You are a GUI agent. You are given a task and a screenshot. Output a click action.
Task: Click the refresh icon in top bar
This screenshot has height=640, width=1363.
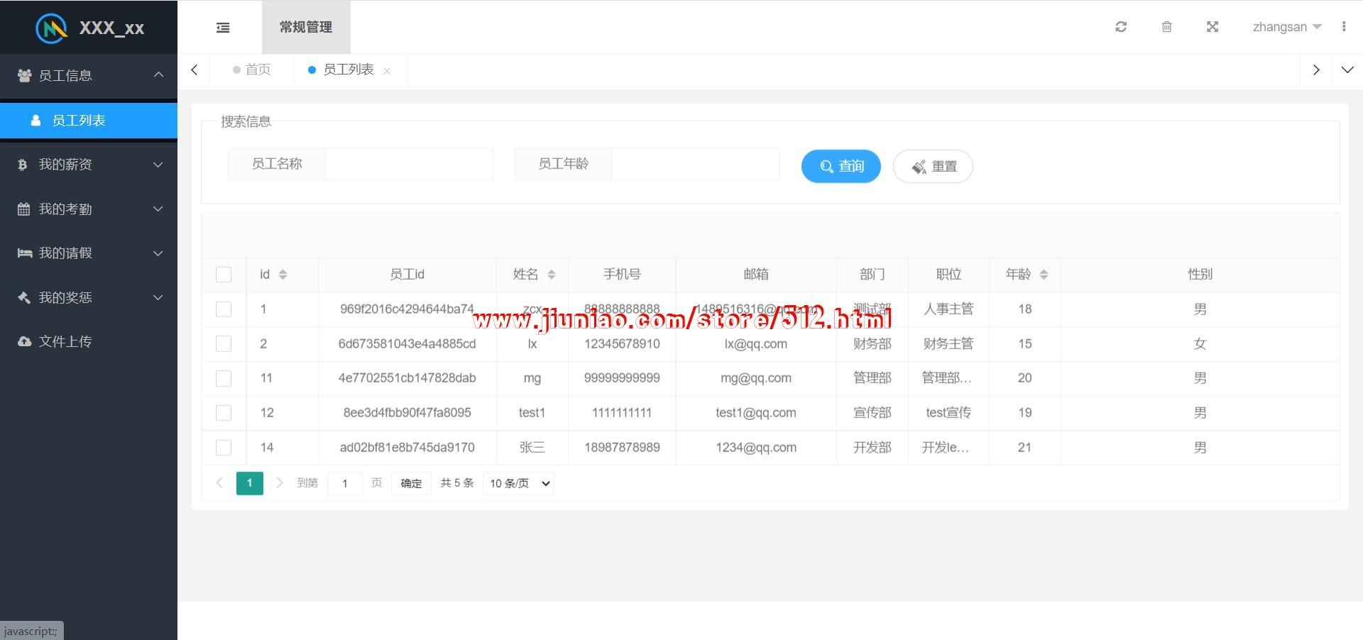(1121, 27)
